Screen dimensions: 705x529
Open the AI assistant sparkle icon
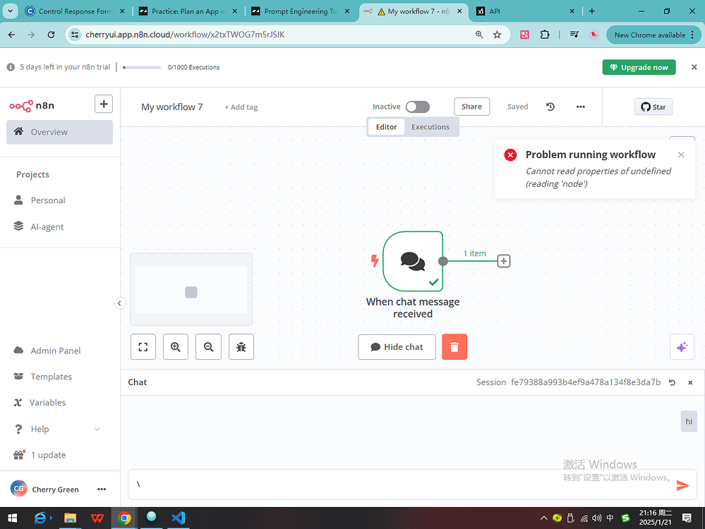tap(682, 346)
